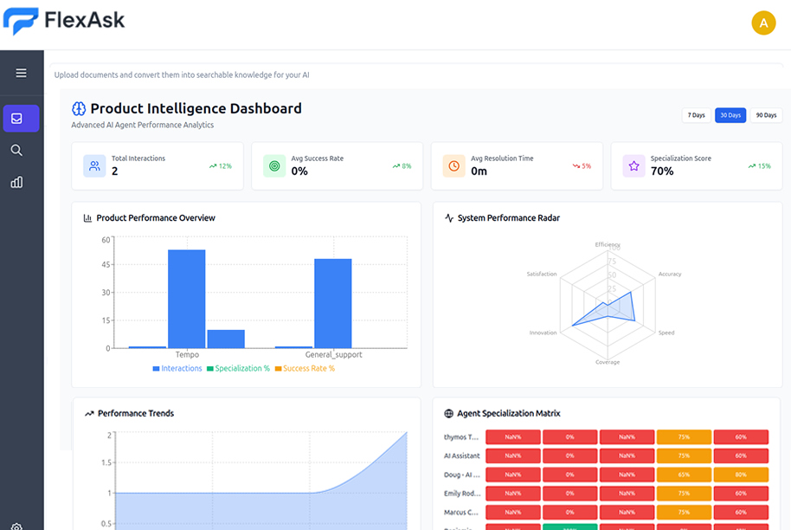
Task: Click the brain icon beside the dashboard title
Action: point(79,108)
